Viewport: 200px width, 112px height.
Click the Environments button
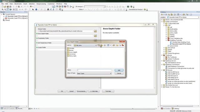pyautogui.click(x=82, y=91)
